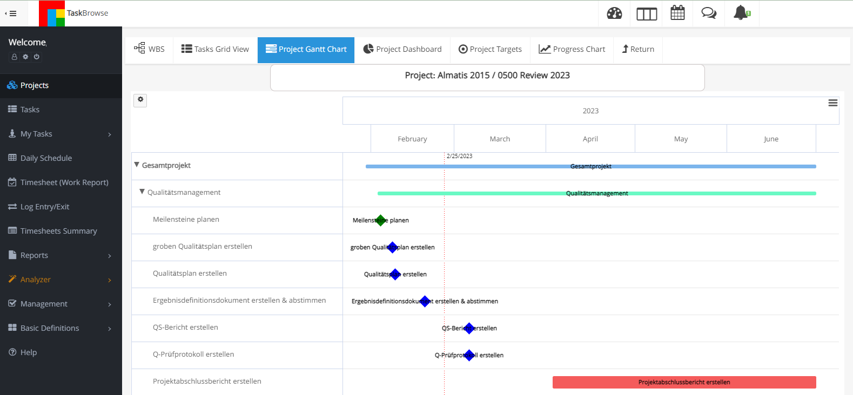
Task: Click the Timesheet calendar-check icon
Action: click(12, 182)
